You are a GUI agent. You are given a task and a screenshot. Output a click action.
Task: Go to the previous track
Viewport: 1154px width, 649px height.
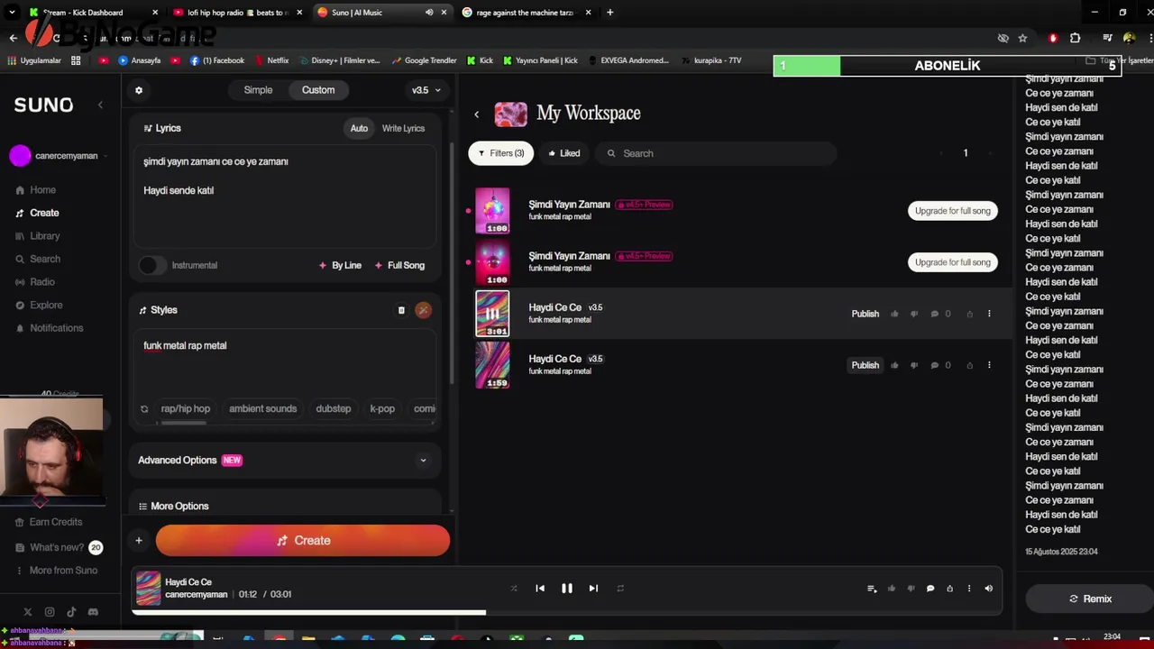click(x=540, y=589)
